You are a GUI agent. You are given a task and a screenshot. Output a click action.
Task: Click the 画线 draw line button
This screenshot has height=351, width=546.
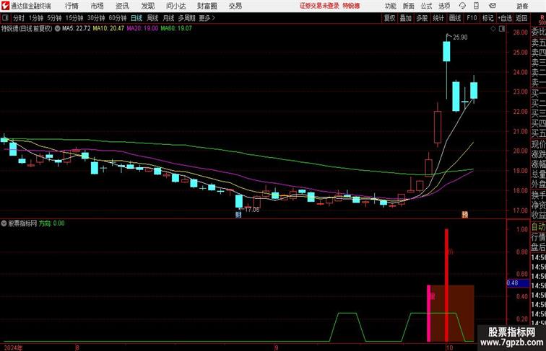click(455, 18)
